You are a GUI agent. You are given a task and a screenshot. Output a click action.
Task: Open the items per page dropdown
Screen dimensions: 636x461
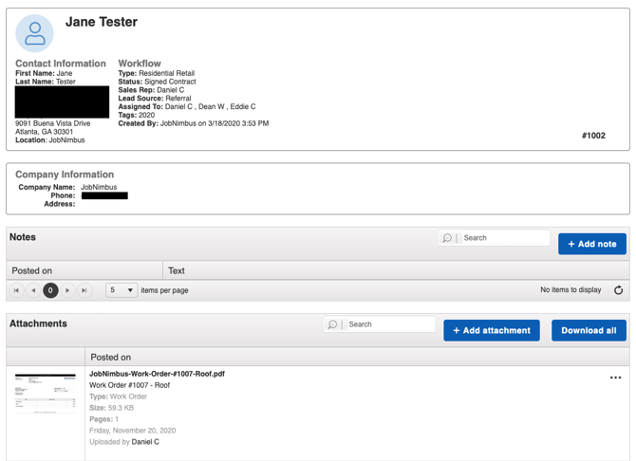click(x=121, y=290)
